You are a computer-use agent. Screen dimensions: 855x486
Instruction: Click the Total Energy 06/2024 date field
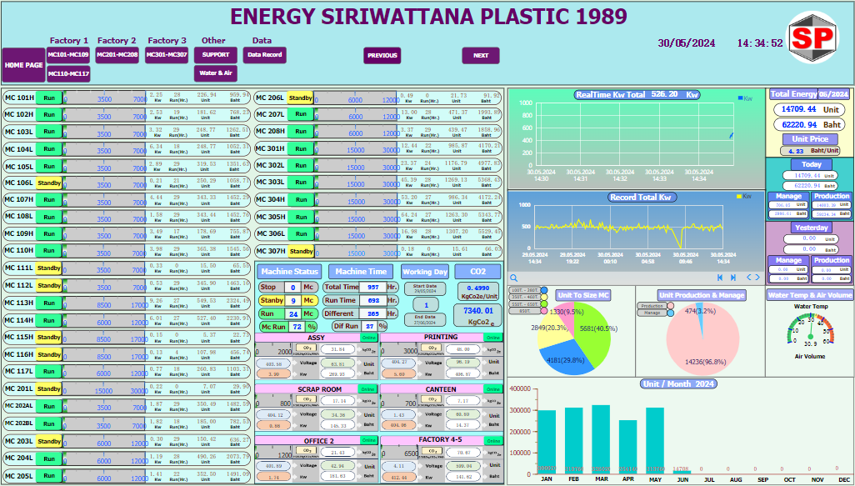(x=833, y=94)
